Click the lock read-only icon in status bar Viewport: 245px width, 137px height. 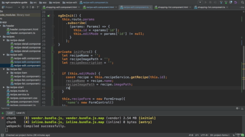tap(234, 135)
